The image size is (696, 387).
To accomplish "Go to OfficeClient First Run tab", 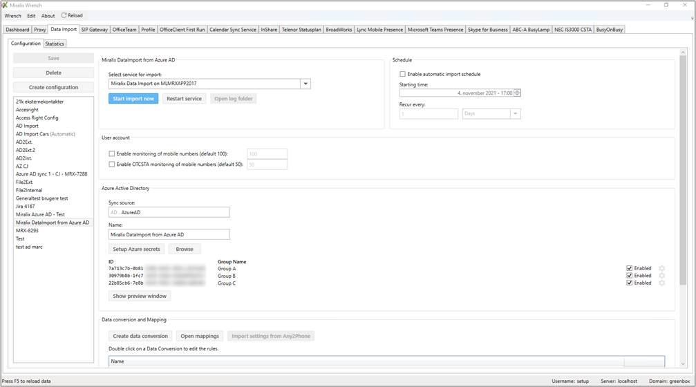I will (182, 30).
